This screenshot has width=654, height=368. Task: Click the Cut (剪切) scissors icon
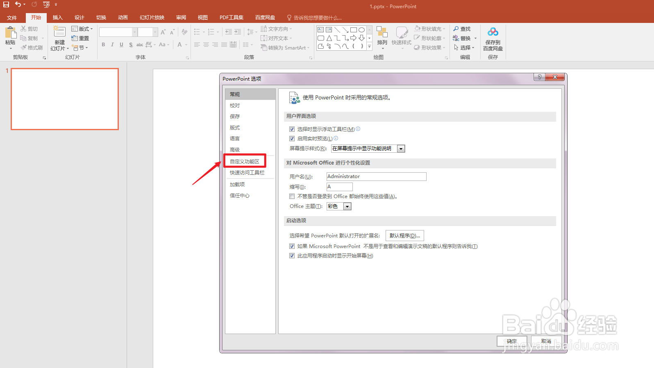click(x=23, y=29)
